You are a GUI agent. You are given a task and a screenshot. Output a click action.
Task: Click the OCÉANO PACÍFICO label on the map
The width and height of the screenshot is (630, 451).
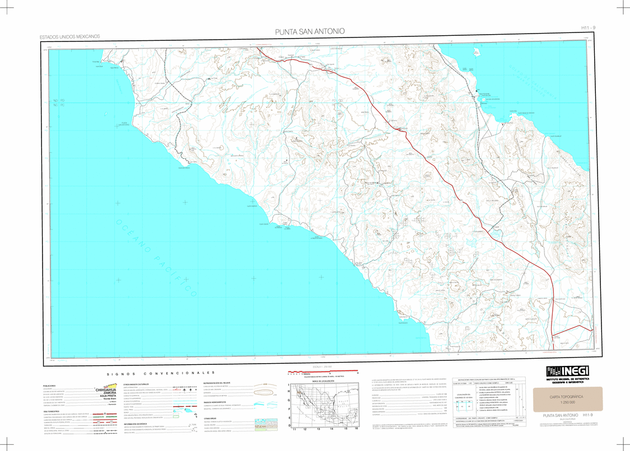coord(157,258)
